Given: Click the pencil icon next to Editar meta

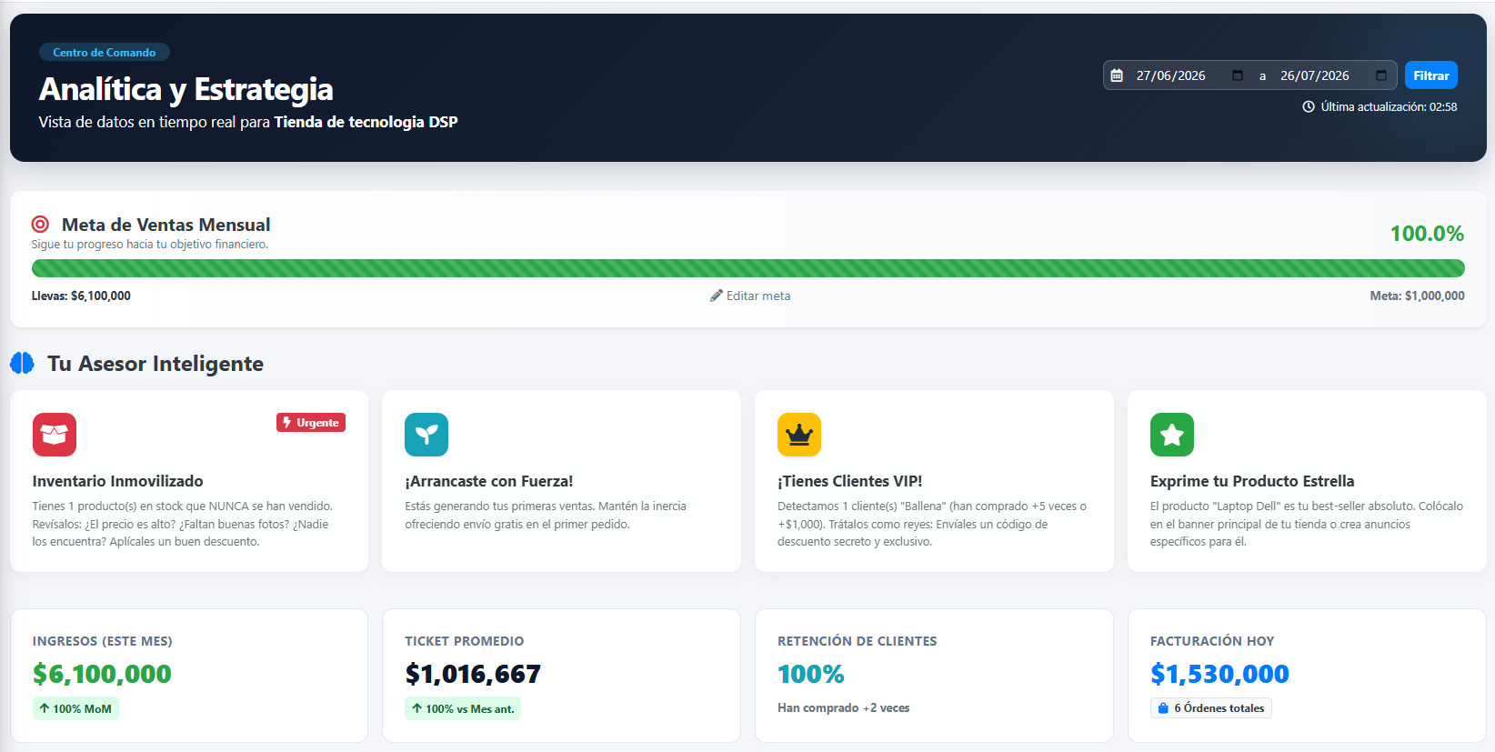Looking at the screenshot, I should tap(717, 296).
